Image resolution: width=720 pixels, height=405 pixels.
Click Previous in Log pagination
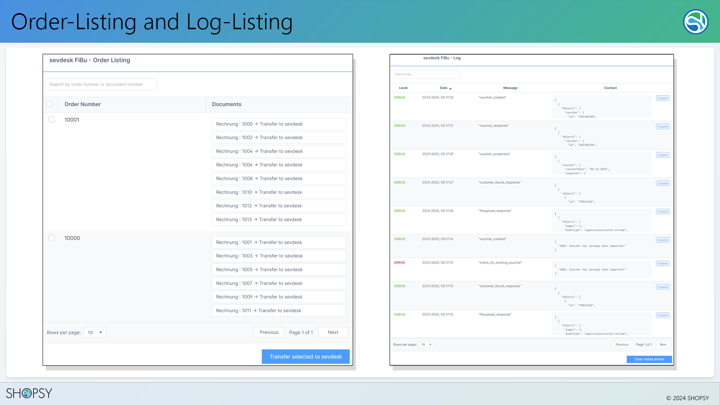(622, 344)
